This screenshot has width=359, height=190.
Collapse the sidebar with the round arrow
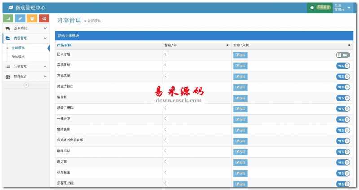point(26,85)
